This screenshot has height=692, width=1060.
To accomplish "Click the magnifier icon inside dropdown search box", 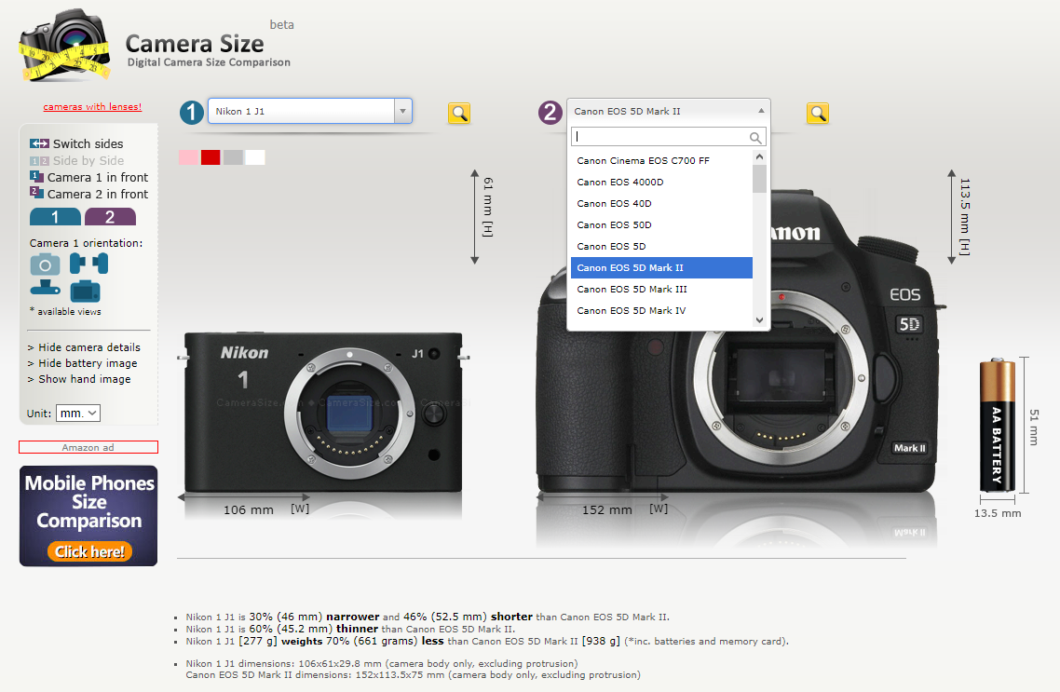I will [x=755, y=138].
